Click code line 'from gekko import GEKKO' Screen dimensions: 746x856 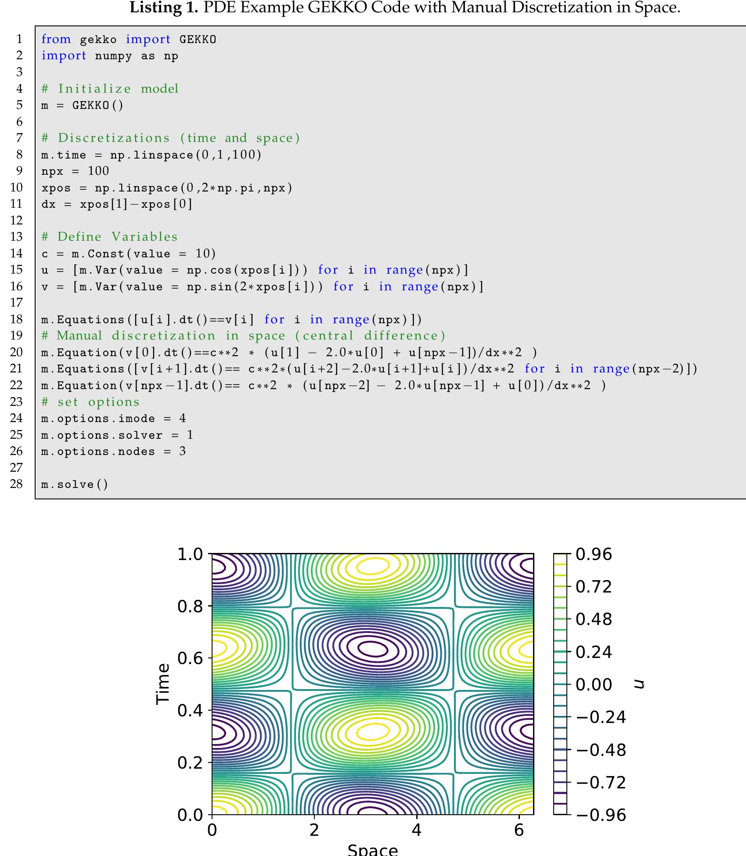[x=129, y=40]
